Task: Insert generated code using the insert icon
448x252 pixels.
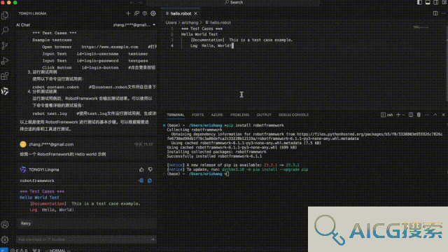Action: (x=141, y=181)
